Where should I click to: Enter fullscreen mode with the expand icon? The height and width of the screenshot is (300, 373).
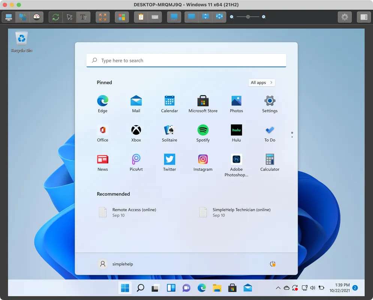tap(103, 17)
